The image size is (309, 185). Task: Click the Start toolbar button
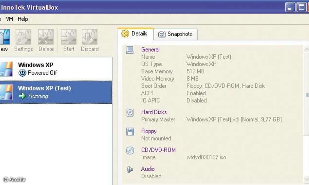pos(69,41)
